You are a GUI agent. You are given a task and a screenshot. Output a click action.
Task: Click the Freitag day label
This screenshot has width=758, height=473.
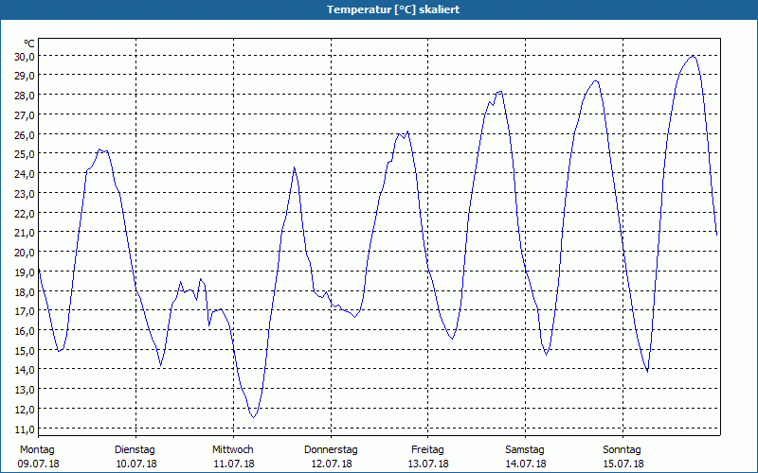428,450
